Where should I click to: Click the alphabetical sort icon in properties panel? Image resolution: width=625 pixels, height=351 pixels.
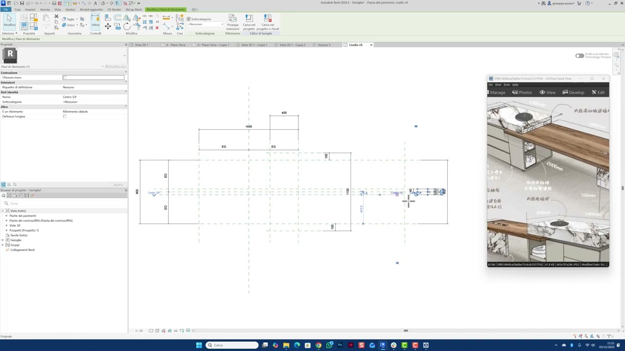pos(9,184)
